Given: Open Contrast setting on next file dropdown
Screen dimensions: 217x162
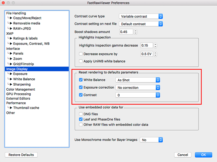Looking at the screenshot, I should point(140,24).
